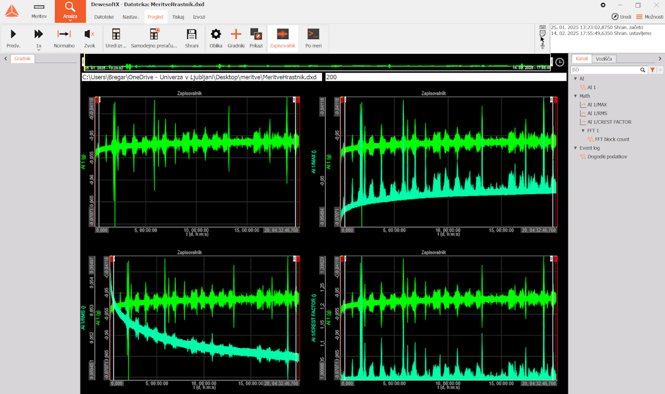The height and width of the screenshot is (394, 665).
Task: Start playback with the Predv. button
Action: (13, 38)
